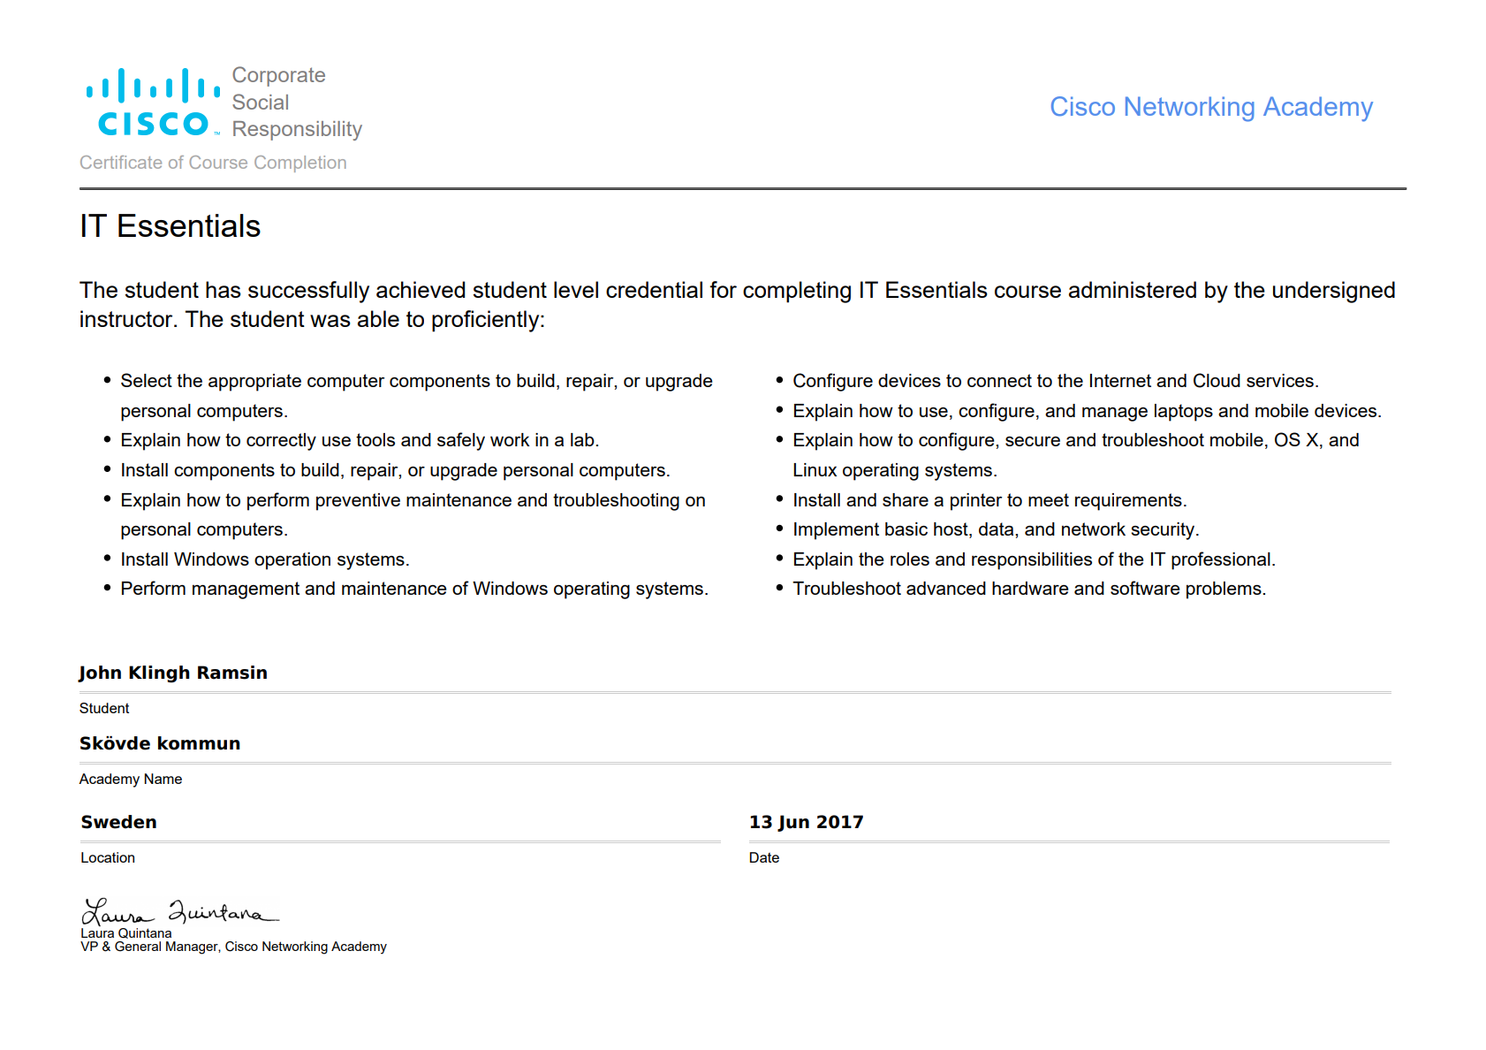Click the Internet and Cloud services bullet

(x=1055, y=381)
